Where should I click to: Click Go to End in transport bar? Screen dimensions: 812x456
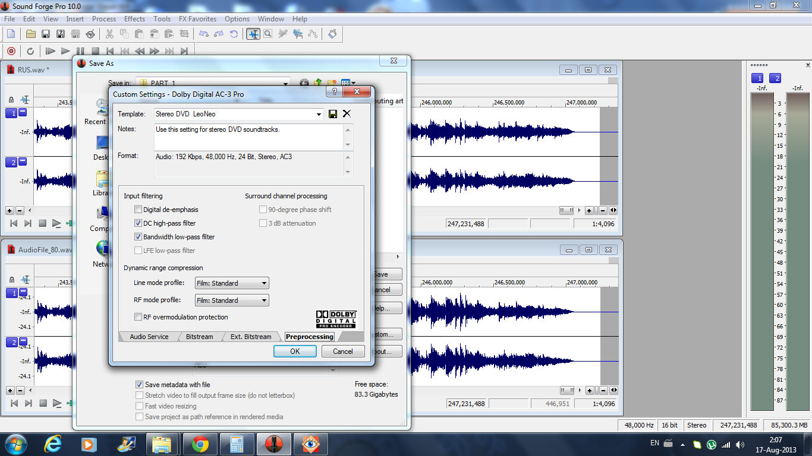point(184,51)
